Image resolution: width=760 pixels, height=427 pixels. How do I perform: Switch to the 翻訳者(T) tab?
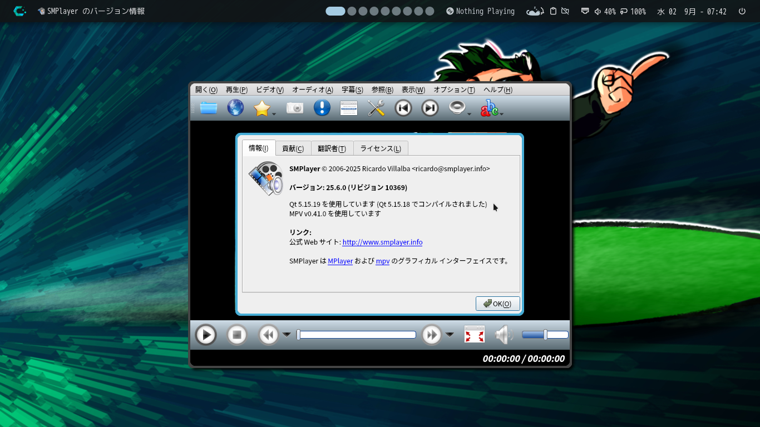pos(332,148)
